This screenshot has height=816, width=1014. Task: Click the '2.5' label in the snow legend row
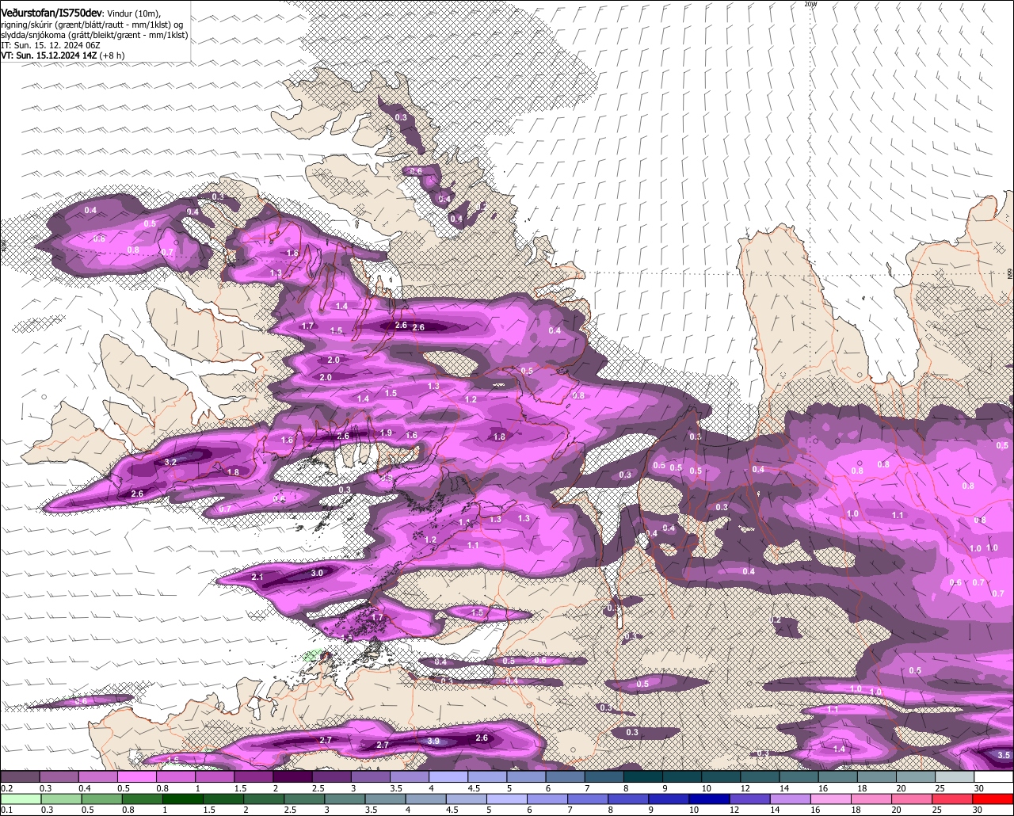(318, 788)
